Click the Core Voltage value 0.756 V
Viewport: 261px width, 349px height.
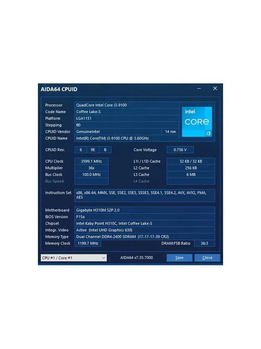(180, 150)
